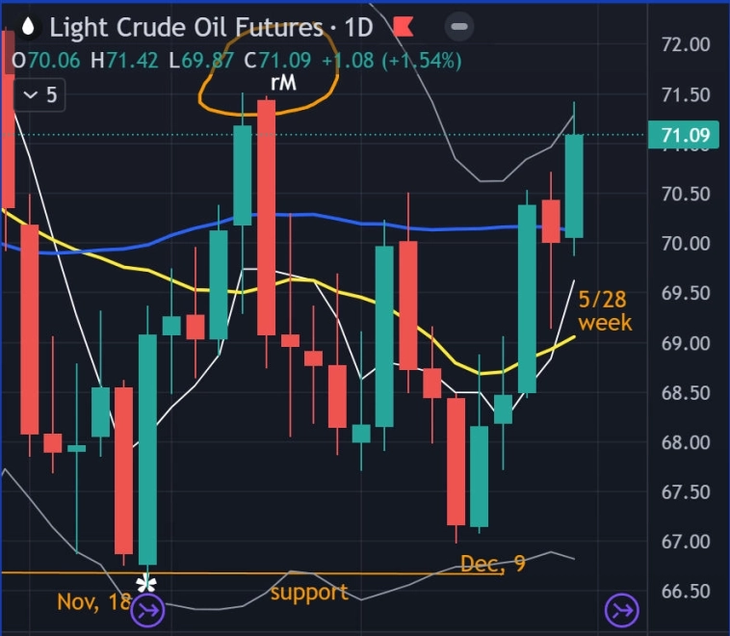Select the 'support' text label
The image size is (730, 636).
tap(309, 594)
